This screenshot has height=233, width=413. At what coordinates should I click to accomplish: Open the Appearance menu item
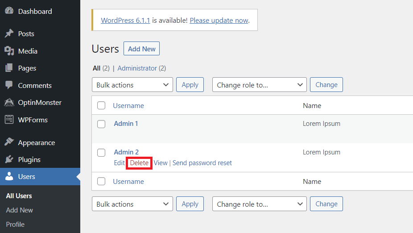(36, 143)
